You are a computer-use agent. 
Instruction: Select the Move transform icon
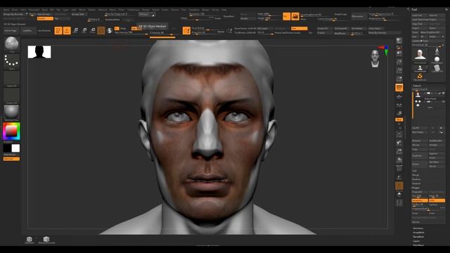[x=75, y=30]
